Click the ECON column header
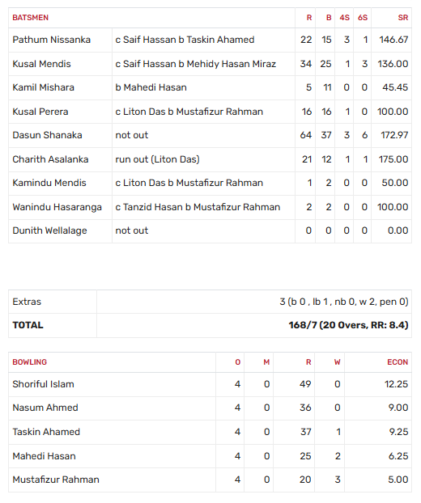 coord(398,362)
